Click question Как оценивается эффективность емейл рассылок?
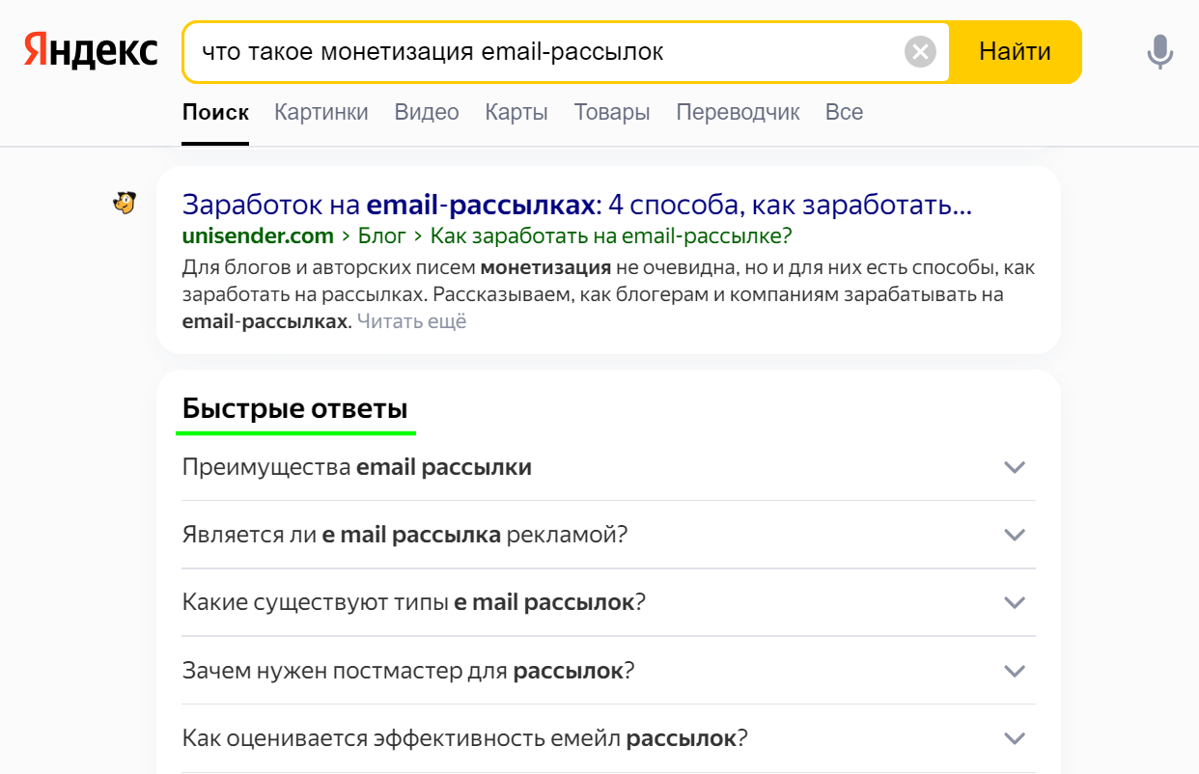Image resolution: width=1199 pixels, height=774 pixels. pos(465,738)
